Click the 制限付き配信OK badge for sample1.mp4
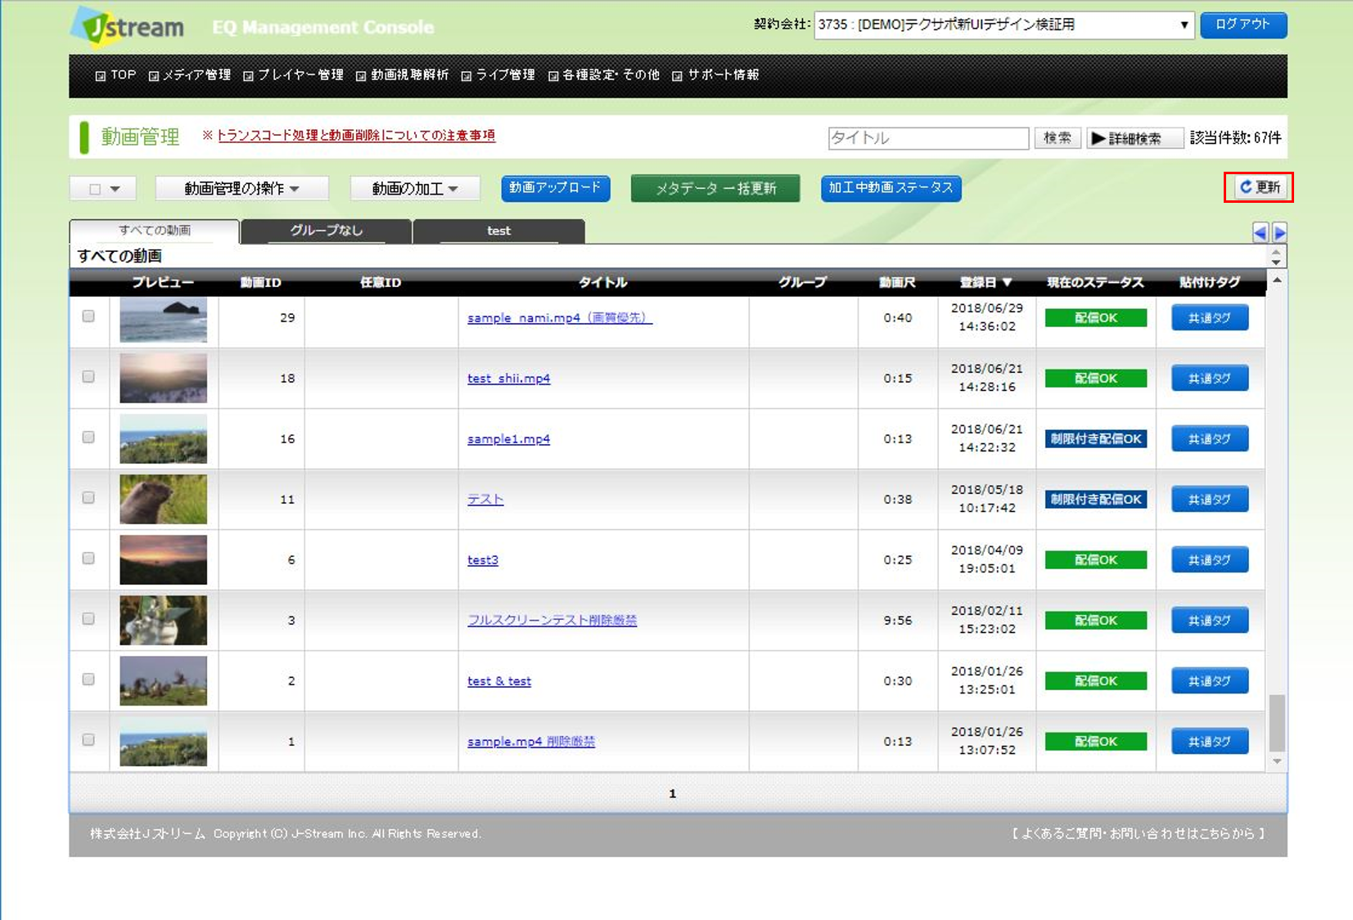Viewport: 1353px width, 920px height. tap(1095, 439)
